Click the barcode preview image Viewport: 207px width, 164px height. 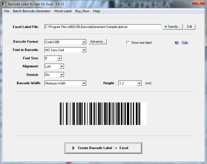click(x=103, y=114)
